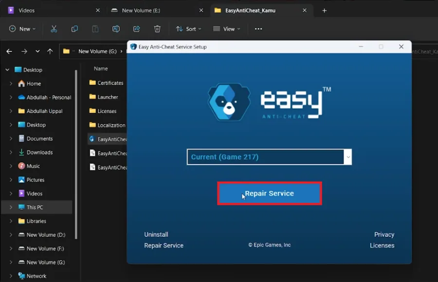The image size is (438, 282).
Task: Go up one folder with up arrow
Action: pos(50,51)
